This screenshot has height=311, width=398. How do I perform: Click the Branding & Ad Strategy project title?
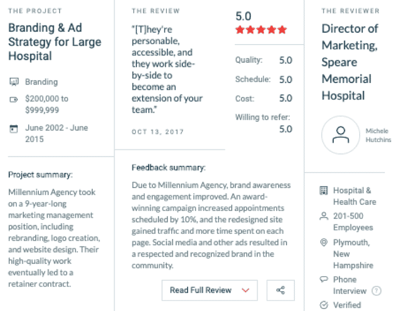54,42
